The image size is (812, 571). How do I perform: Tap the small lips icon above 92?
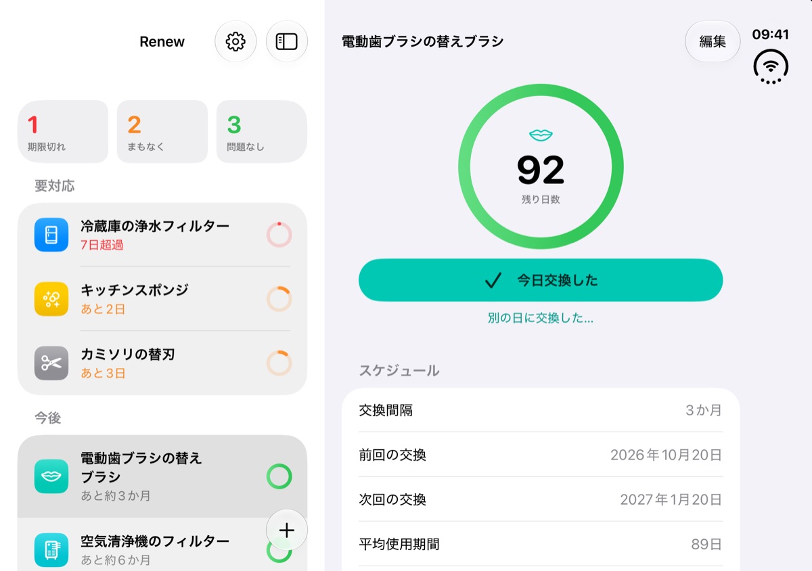point(541,135)
